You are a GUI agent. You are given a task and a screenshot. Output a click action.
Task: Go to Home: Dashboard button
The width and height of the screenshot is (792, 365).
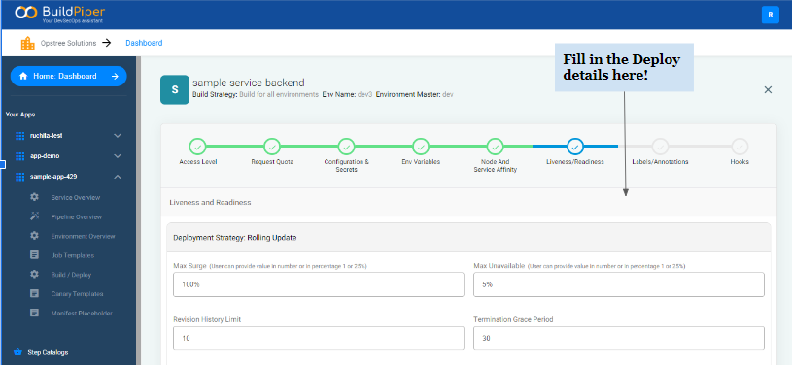click(68, 77)
